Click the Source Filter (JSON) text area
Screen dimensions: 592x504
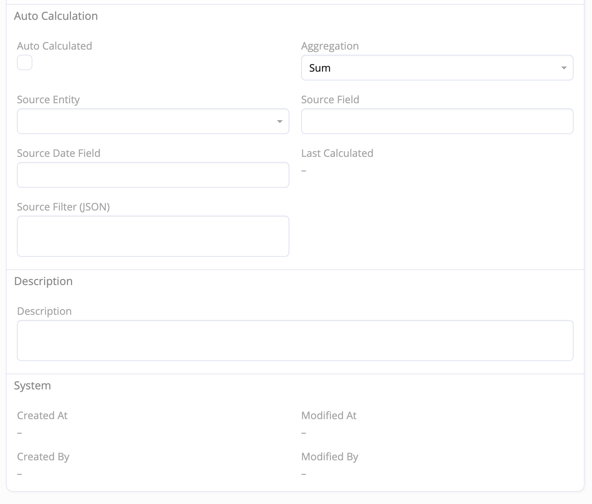tap(153, 236)
